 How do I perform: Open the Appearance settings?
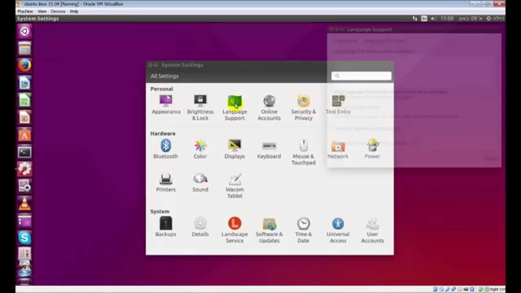(x=166, y=105)
